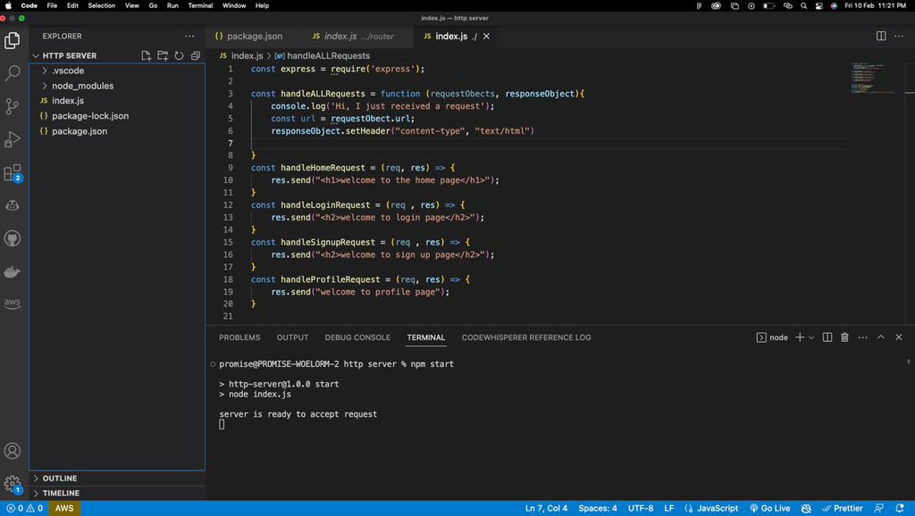The height and width of the screenshot is (516, 915).
Task: Expand the OUTLINE section
Action: (36, 479)
